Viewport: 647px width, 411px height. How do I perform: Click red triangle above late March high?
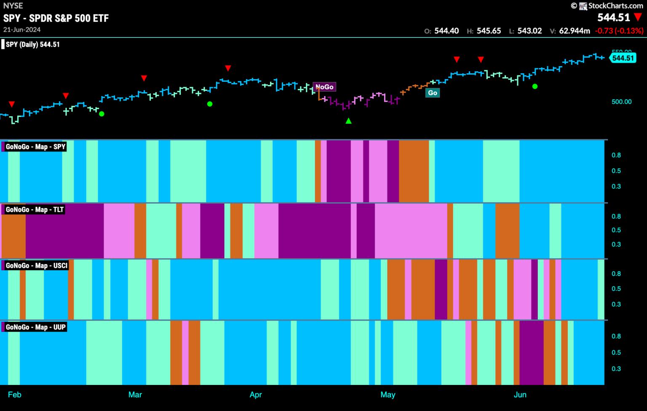(228, 68)
